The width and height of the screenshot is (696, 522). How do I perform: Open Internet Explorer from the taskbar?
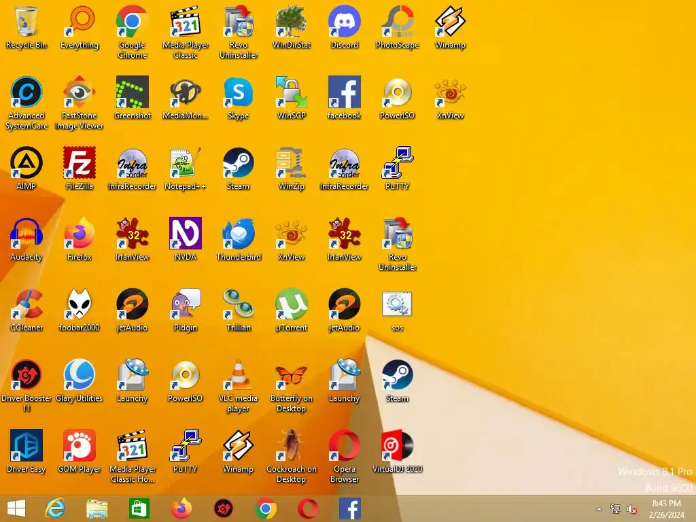tap(55, 508)
